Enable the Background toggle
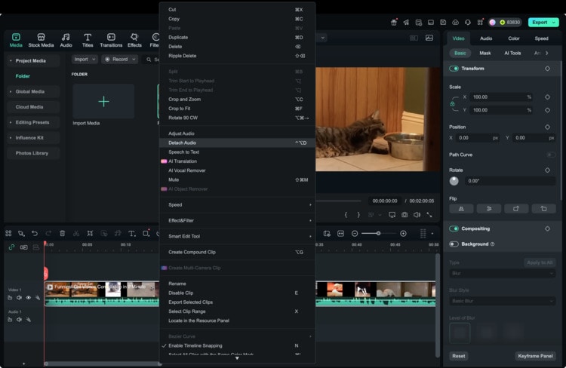 pos(454,244)
